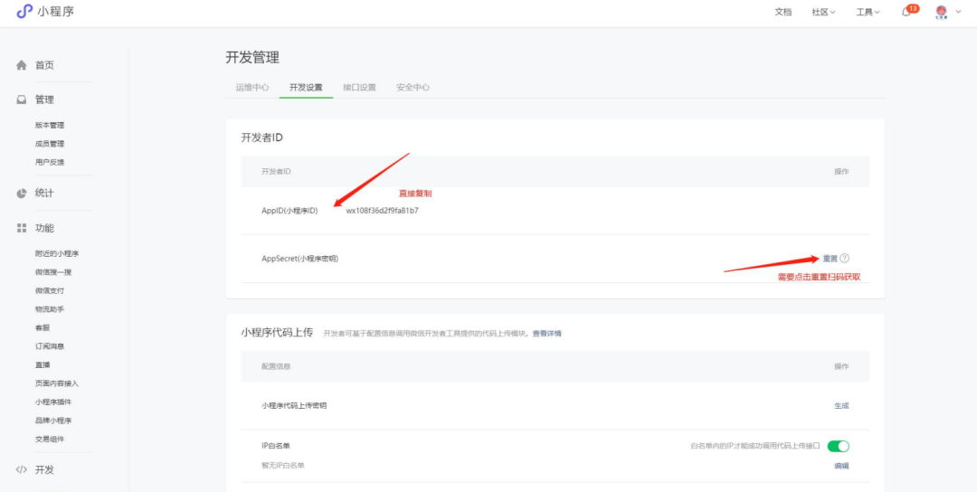The height and width of the screenshot is (492, 977).
Task: Switch to the 运维中心 tab
Action: (252, 88)
